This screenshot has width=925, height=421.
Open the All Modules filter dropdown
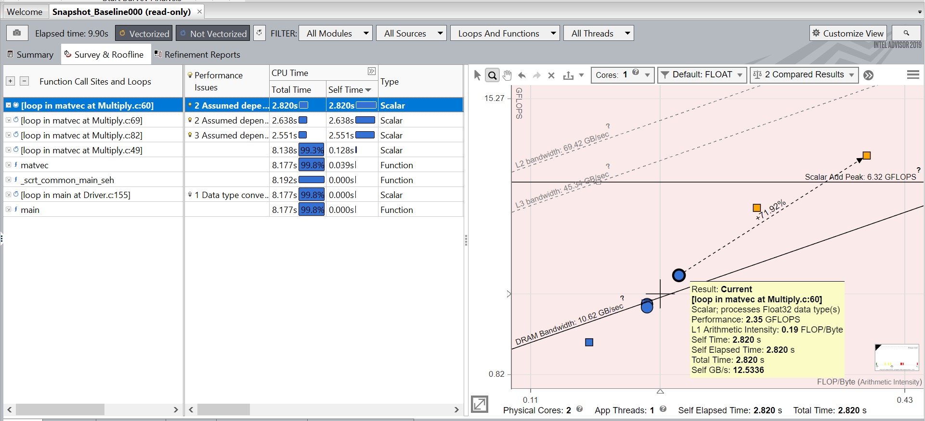point(336,33)
